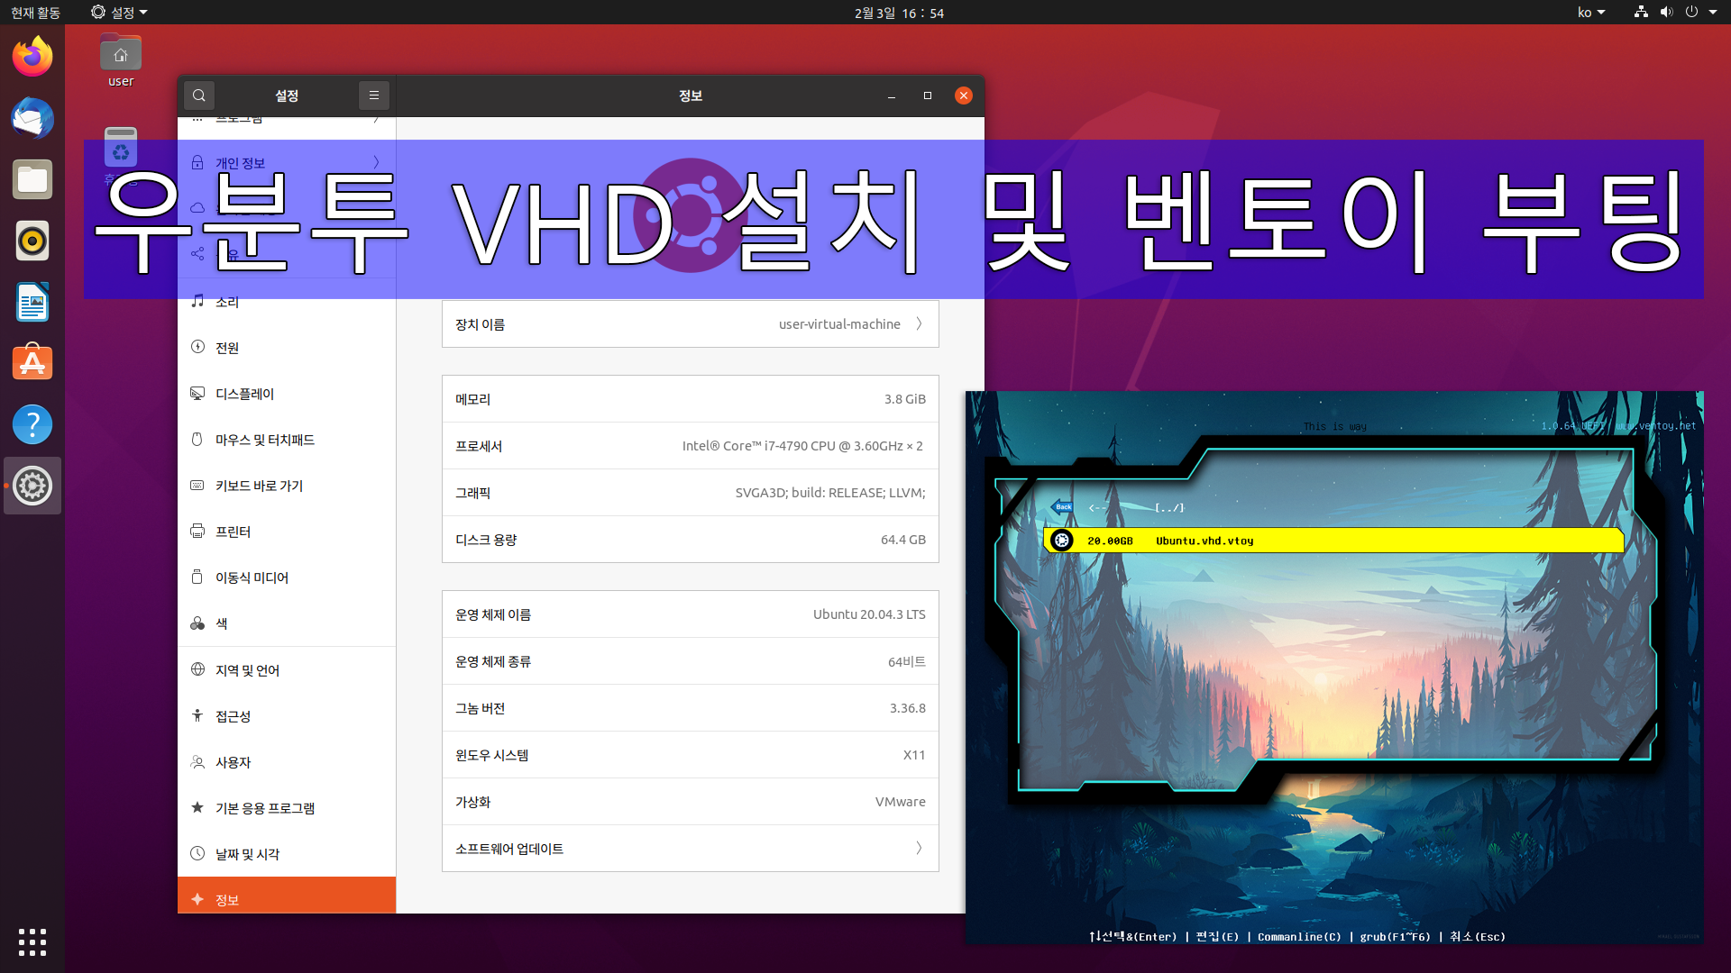Open the Settings hamburger menu button

tap(373, 95)
